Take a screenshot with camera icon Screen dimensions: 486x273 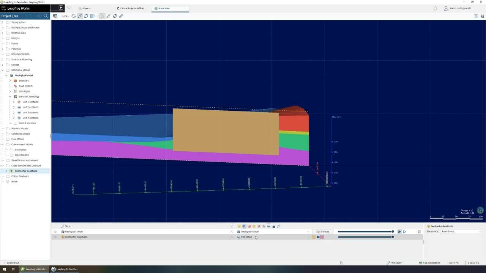pyautogui.click(x=476, y=16)
